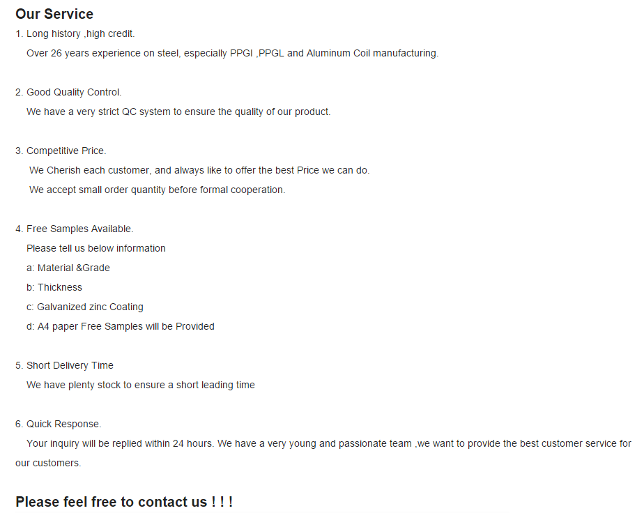The width and height of the screenshot is (644, 513).
Task: Click "We accept small order quantity" line
Action: (157, 190)
